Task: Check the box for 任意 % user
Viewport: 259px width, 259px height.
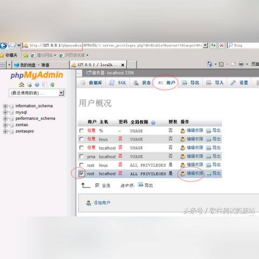Action: coord(81,131)
